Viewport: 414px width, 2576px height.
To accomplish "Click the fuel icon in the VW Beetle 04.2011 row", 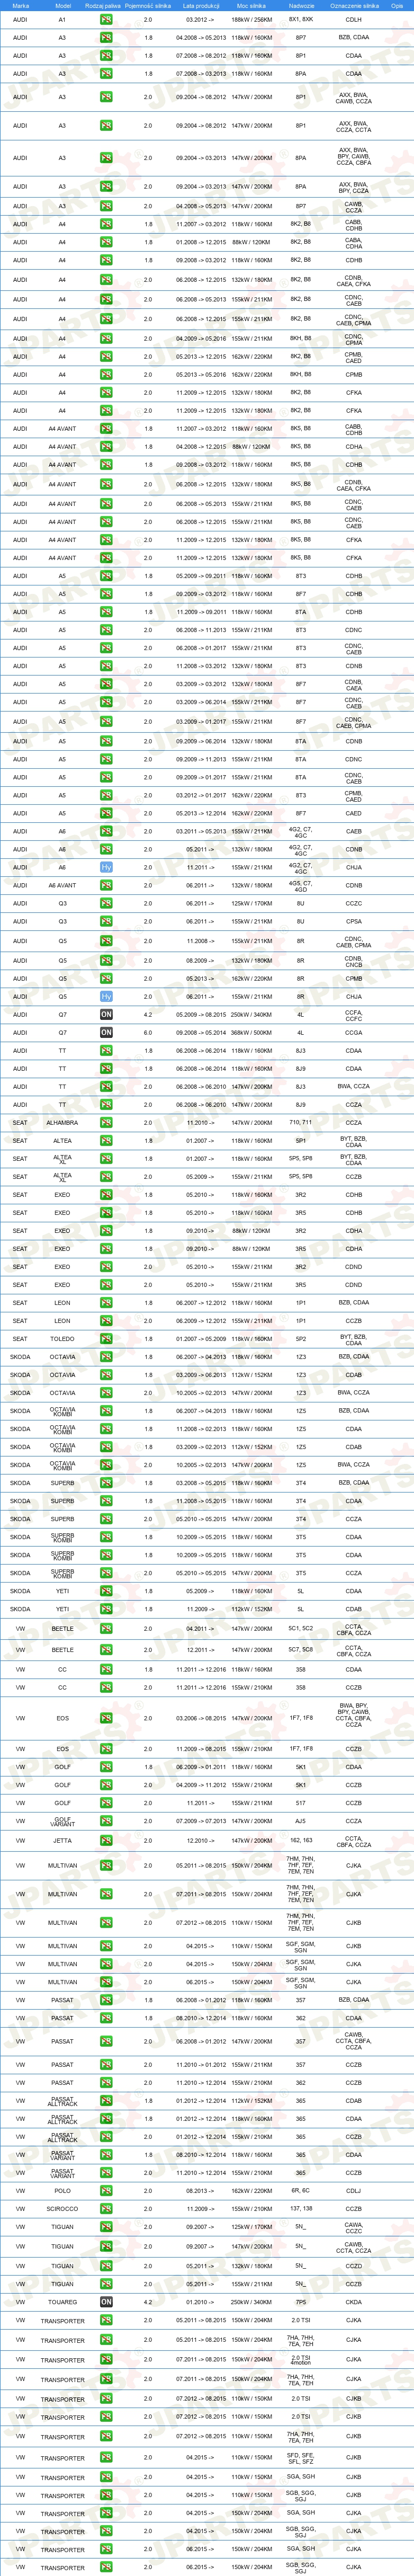I will (106, 1629).
